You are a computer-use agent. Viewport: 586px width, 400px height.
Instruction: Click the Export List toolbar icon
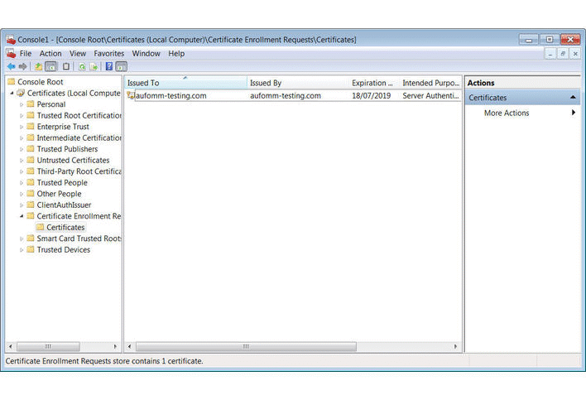click(x=94, y=66)
